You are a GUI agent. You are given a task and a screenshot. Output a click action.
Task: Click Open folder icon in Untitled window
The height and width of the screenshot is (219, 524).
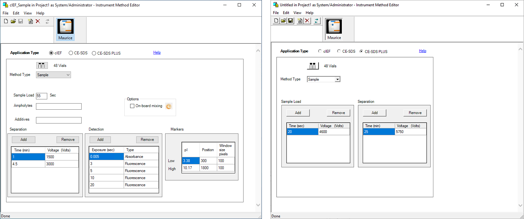[x=283, y=21]
